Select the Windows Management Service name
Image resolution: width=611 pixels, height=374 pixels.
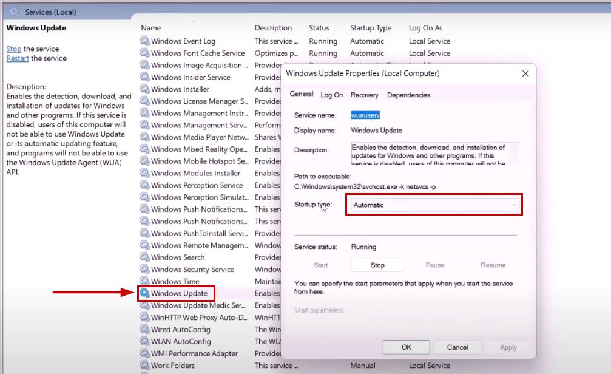click(x=199, y=125)
